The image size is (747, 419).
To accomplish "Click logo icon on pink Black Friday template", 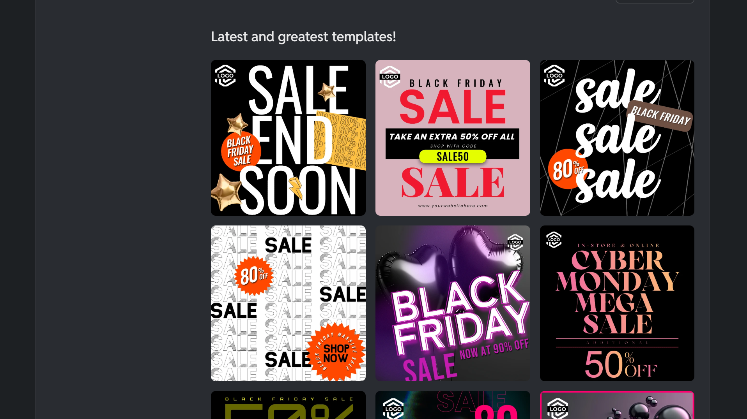I will tap(390, 76).
